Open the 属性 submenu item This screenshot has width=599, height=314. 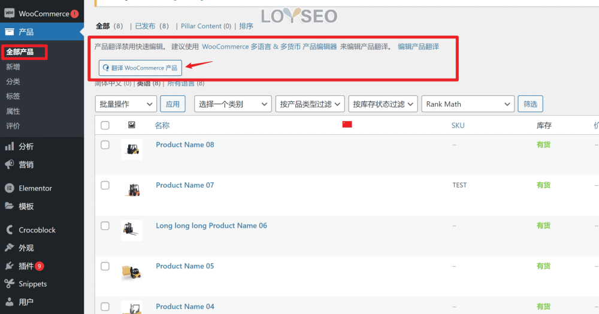point(13,111)
